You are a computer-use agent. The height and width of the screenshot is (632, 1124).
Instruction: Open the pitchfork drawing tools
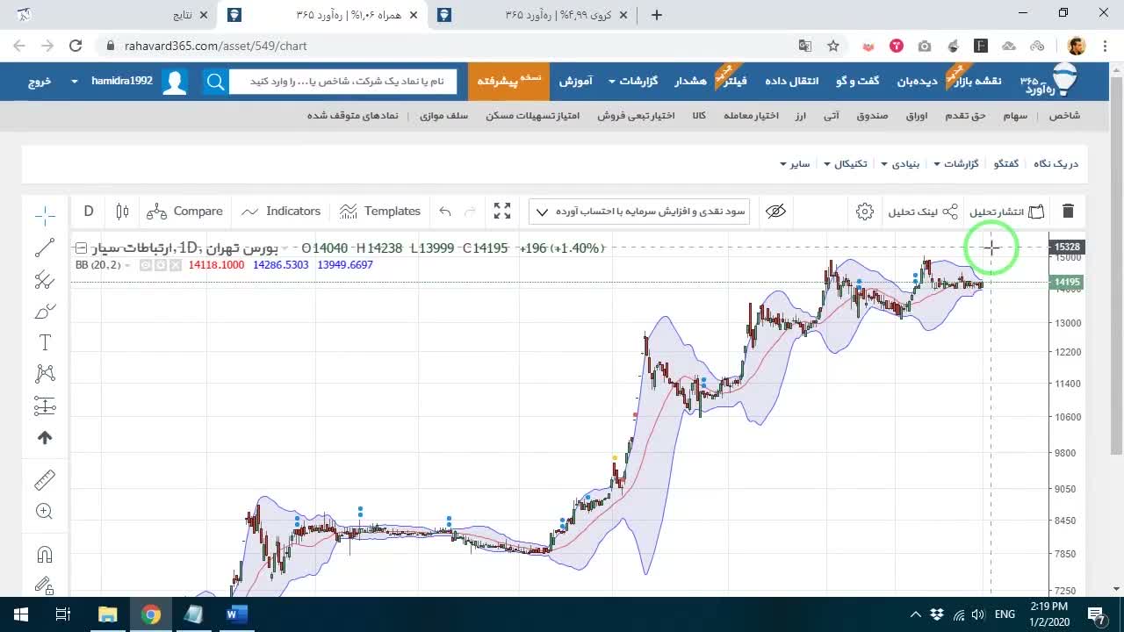[45, 280]
